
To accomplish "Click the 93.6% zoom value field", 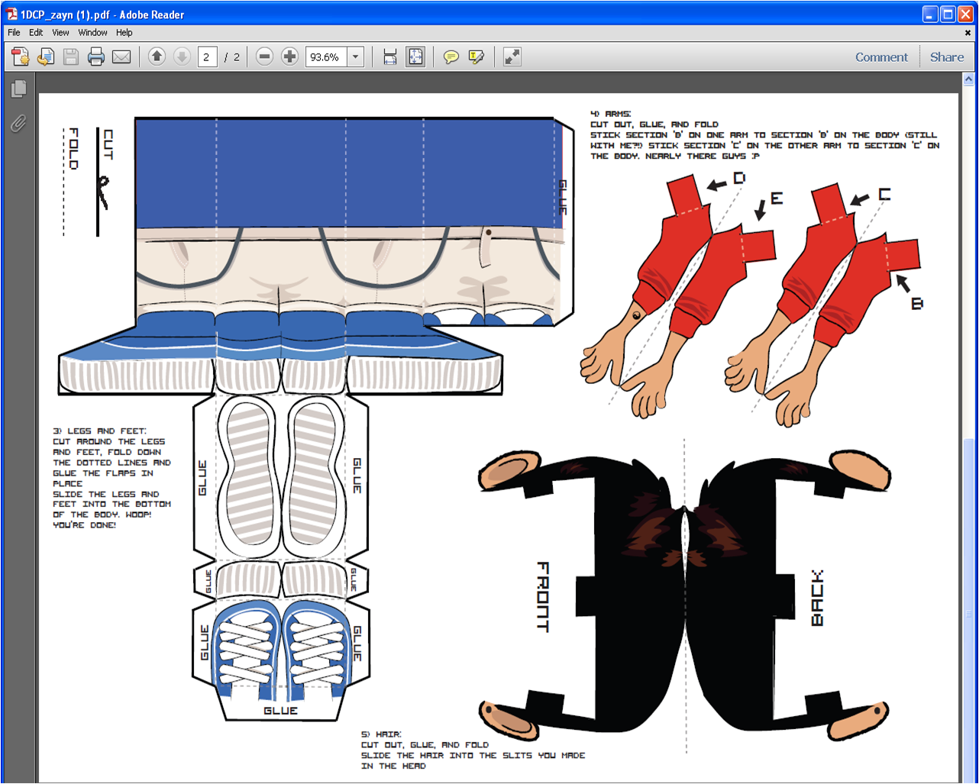I will (326, 56).
